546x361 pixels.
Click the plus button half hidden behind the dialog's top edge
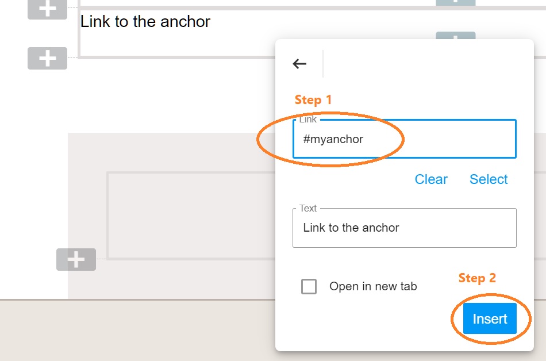[455, 36]
